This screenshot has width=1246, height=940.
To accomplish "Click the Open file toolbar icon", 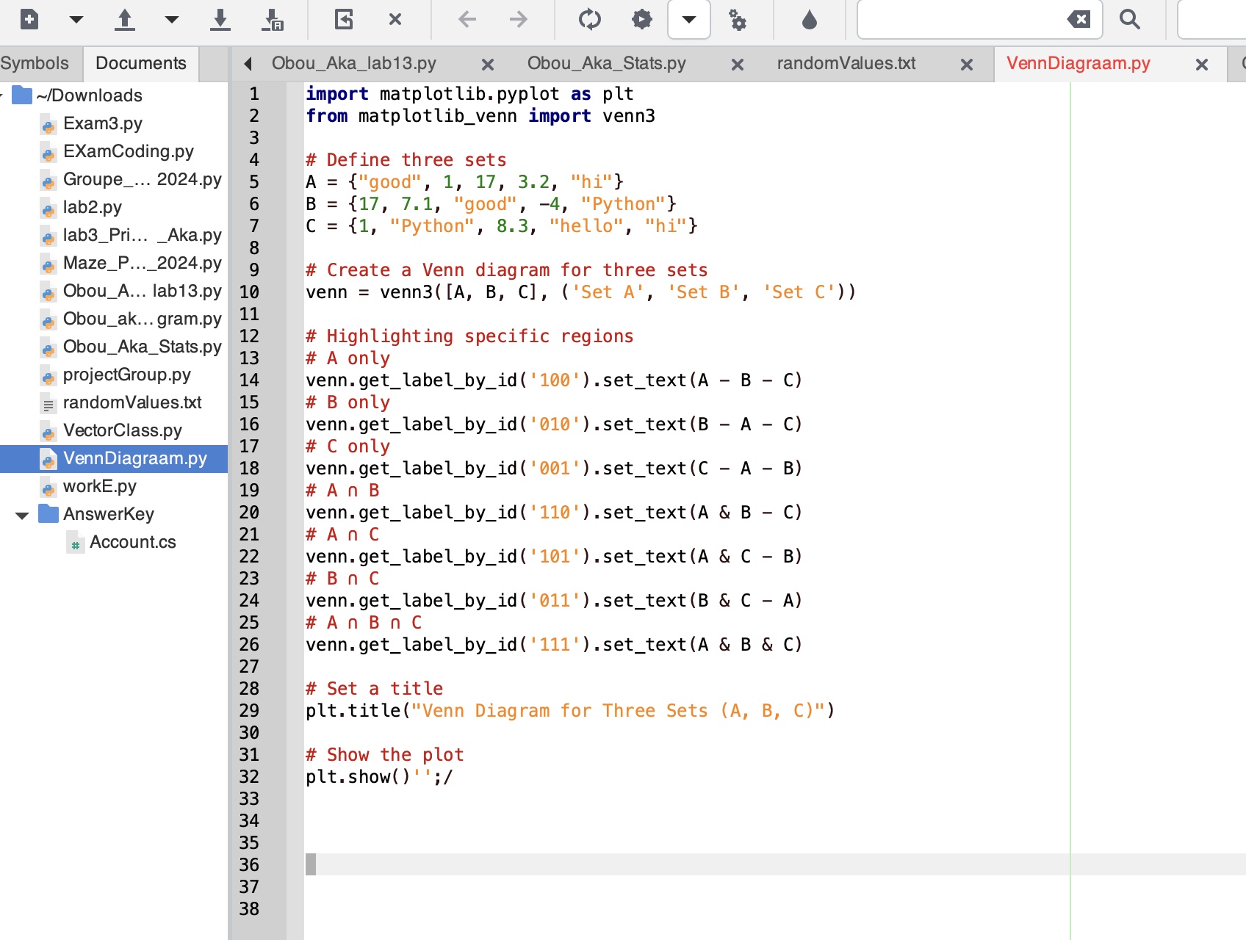I will [125, 19].
